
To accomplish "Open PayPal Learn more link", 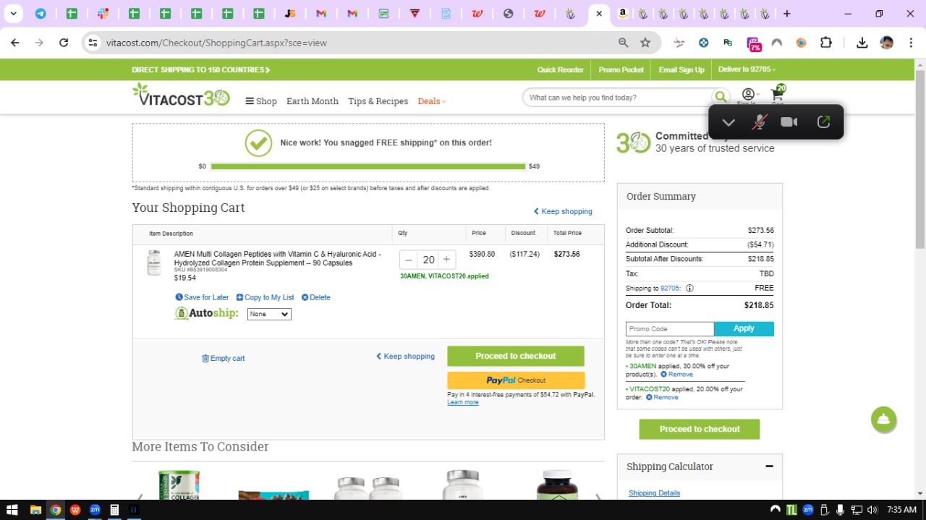I will coord(463,402).
